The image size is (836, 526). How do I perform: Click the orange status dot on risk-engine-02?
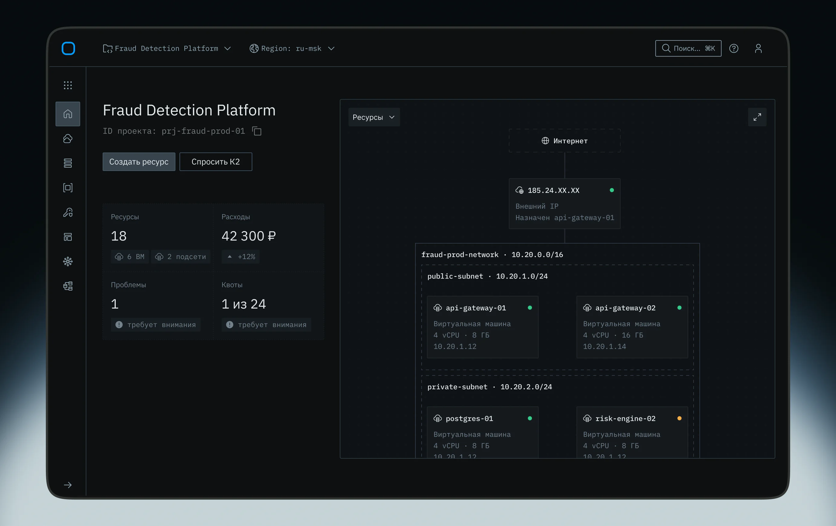(x=680, y=418)
